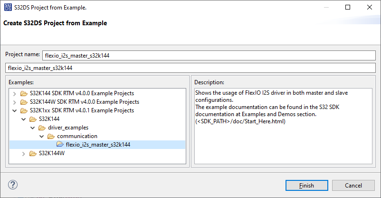Expand S32K144 SDK RTM v4.0.0 Example Projects
Image resolution: width=381 pixels, height=198 pixels.
tap(14, 93)
